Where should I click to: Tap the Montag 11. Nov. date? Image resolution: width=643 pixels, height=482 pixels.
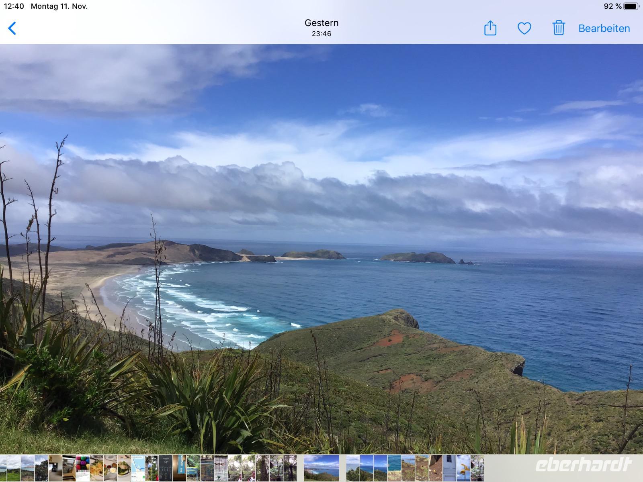[x=59, y=6]
